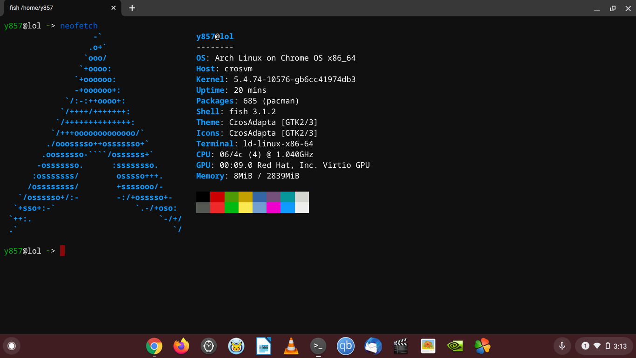Open a new terminal tab with the plus button
This screenshot has height=358, width=636.
coord(132,8)
